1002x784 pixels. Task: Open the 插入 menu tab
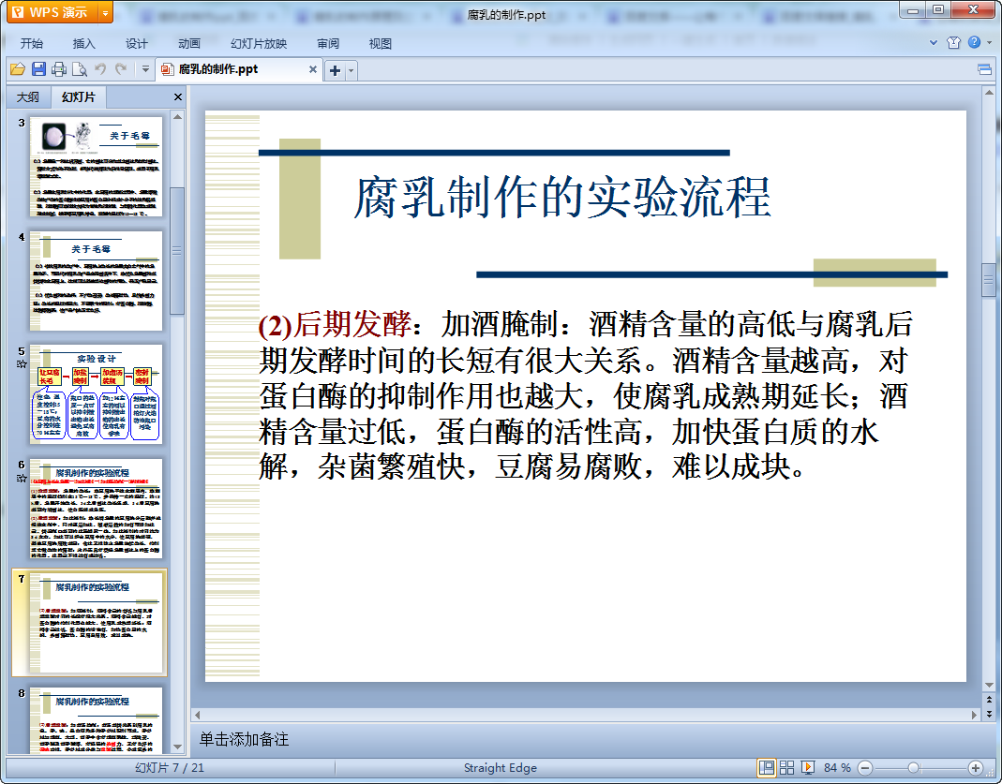83,43
